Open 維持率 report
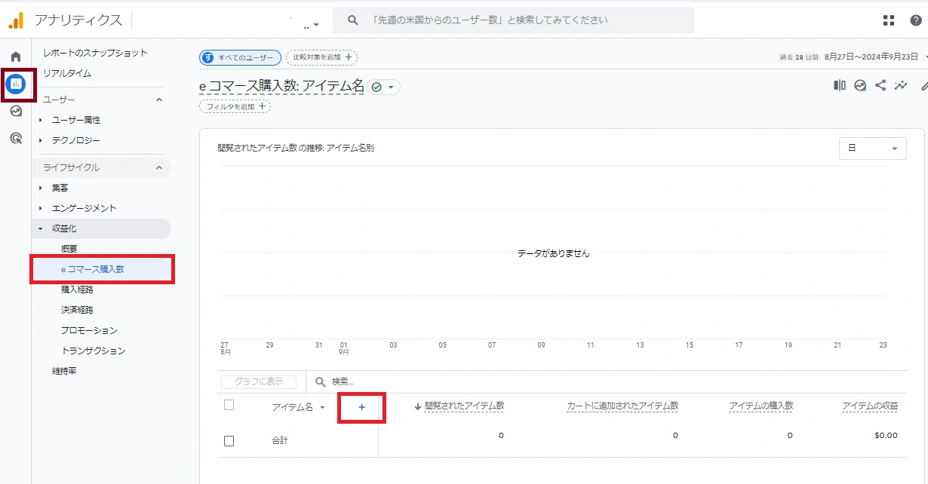This screenshot has height=484, width=928. point(64,371)
